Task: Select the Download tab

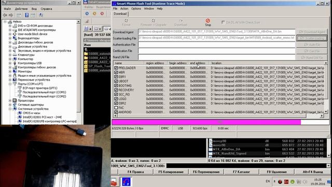Action: 120,14
